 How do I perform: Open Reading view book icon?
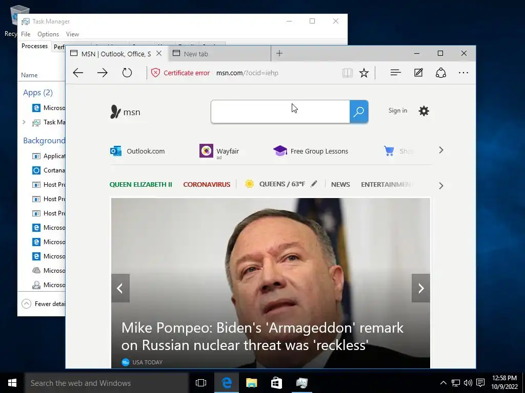[347, 73]
